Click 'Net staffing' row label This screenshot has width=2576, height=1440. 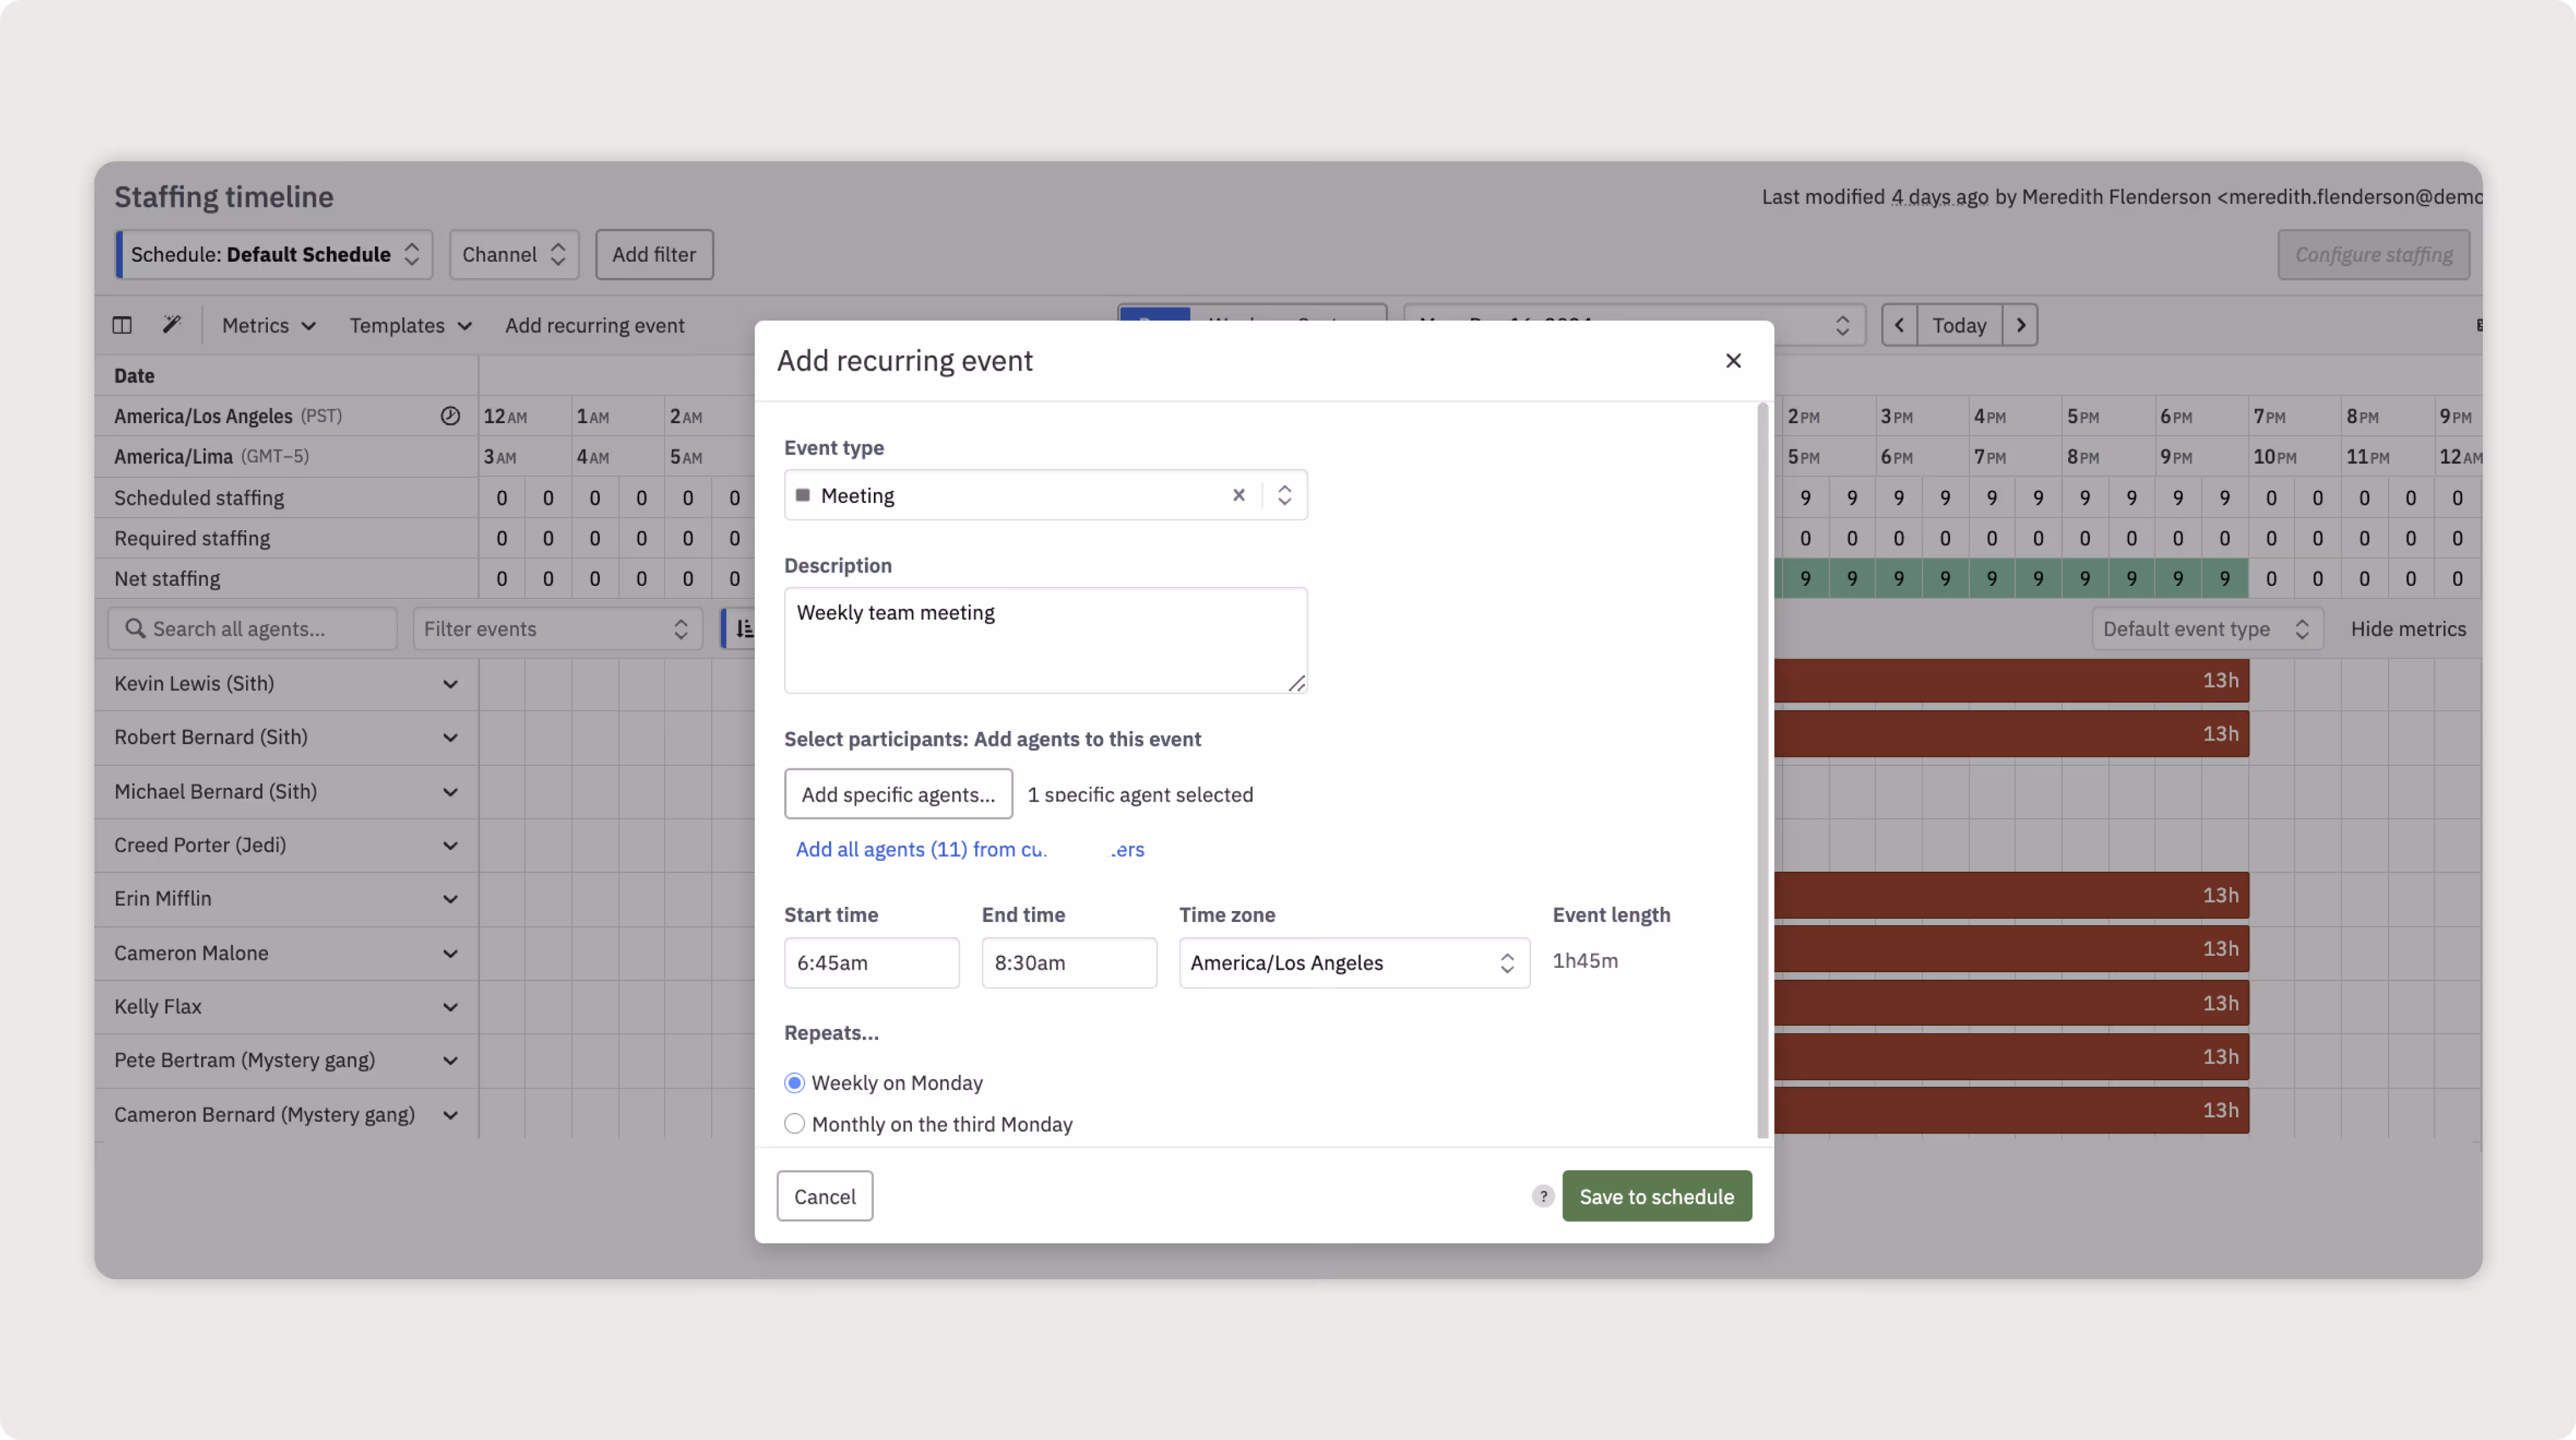point(167,578)
